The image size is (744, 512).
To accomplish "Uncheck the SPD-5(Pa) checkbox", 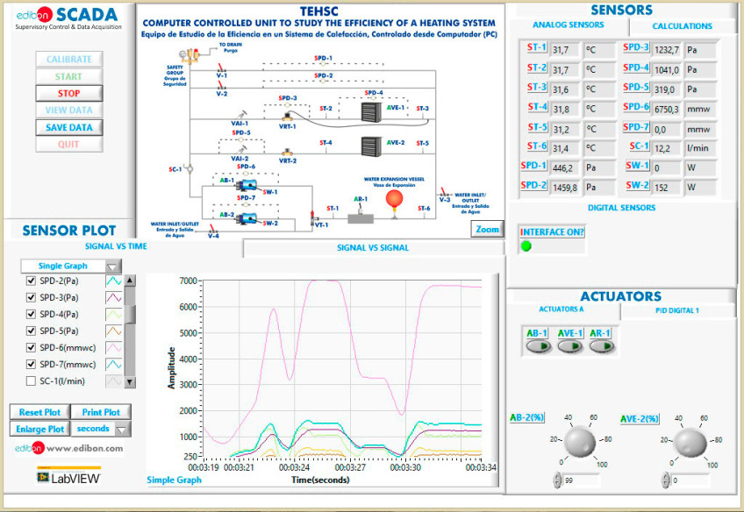I will pyautogui.click(x=32, y=331).
